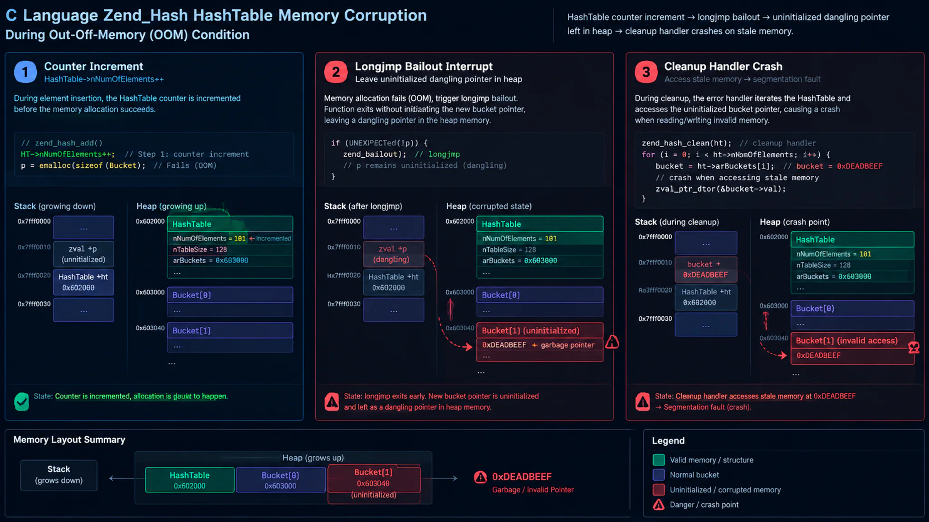929x522 pixels.
Task: Click 'nTableSize = 128' row in panel 1
Action: tap(230, 250)
